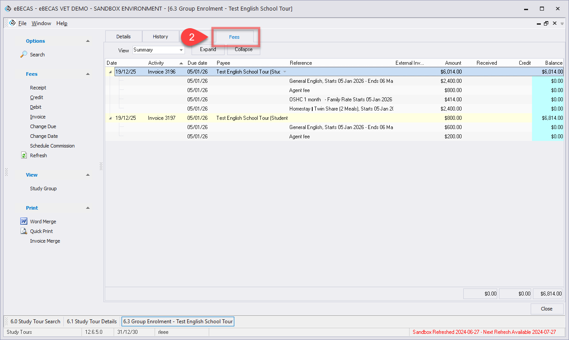Open the Payee dropdown on Invoice 3196
Image resolution: width=569 pixels, height=340 pixels.
[284, 72]
